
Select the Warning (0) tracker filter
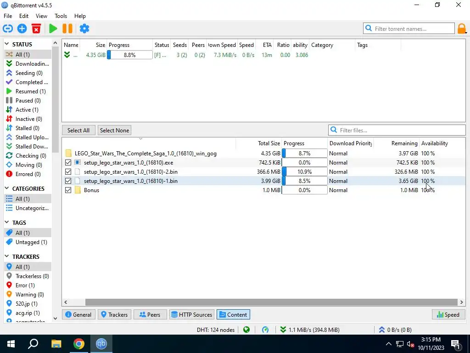tap(27, 295)
